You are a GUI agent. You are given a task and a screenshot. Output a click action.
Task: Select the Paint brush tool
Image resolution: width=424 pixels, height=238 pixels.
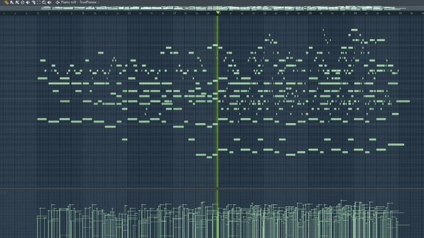coord(12,3)
